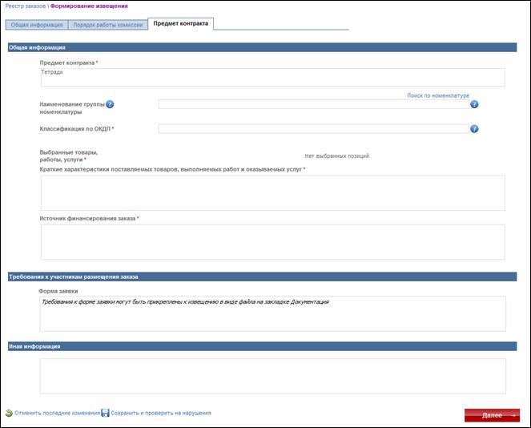Click the green undo arrow icon
531x428 pixels.
[x=9, y=413]
